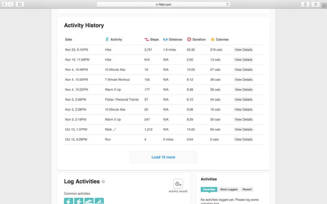The height and width of the screenshot is (204, 327).
Task: Click Safari's forward navigation arrow
Action: click(10, 4)
